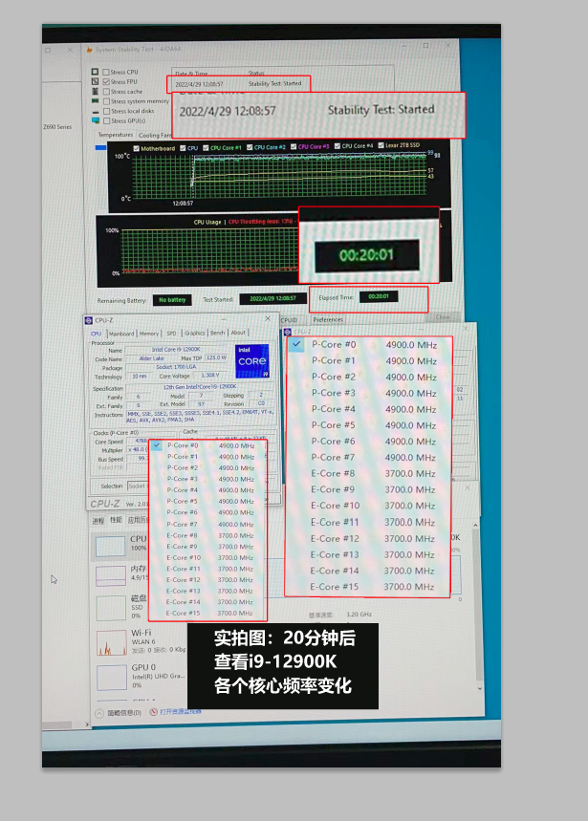Toggle the CPU Core #3 graph checkbox
Viewport: 588px width, 821px height.
tap(294, 147)
